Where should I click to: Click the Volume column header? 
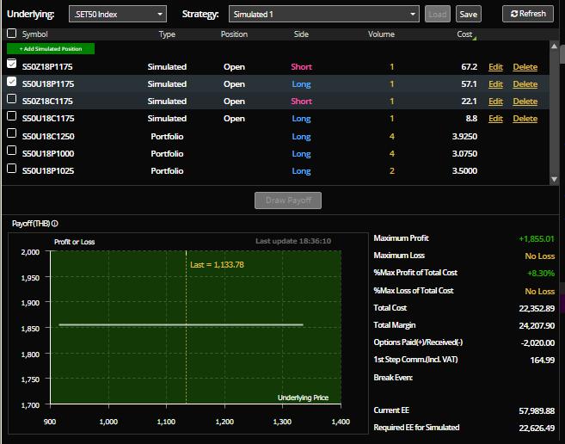click(x=381, y=34)
